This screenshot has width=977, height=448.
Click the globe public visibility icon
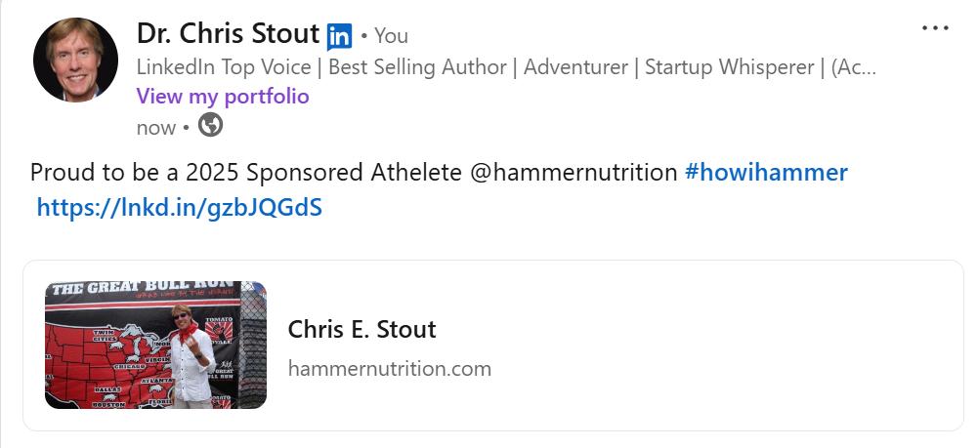pyautogui.click(x=210, y=126)
